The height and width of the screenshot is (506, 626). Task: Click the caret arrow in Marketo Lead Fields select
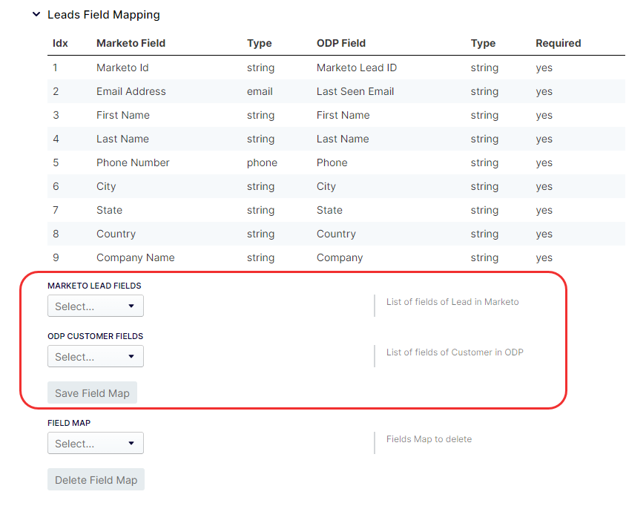pyautogui.click(x=131, y=306)
